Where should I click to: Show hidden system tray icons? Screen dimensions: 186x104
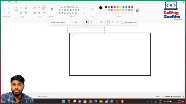148,101
